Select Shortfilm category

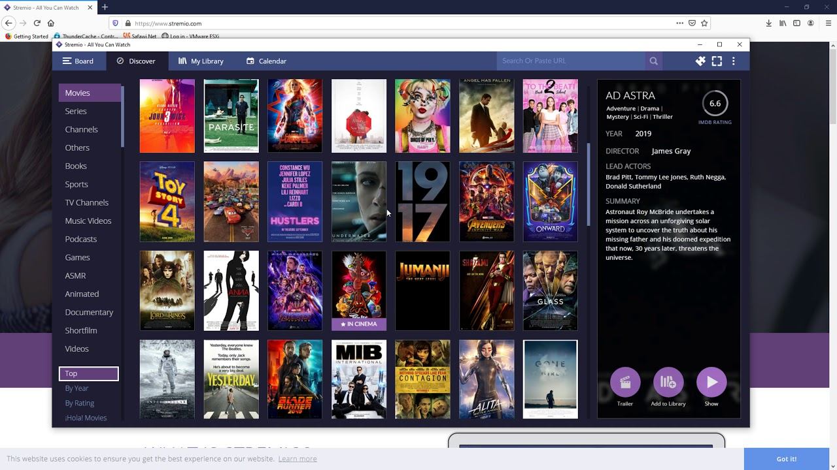pos(90,330)
